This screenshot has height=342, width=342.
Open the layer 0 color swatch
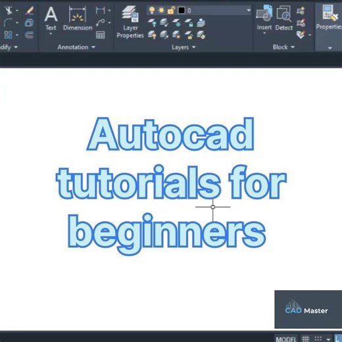pyautogui.click(x=182, y=11)
